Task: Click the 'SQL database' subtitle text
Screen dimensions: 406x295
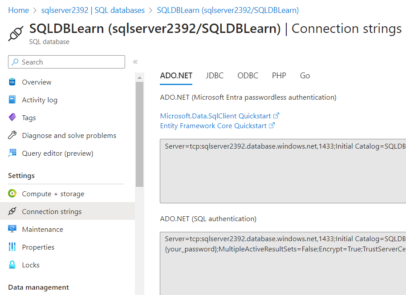Action: 49,42
